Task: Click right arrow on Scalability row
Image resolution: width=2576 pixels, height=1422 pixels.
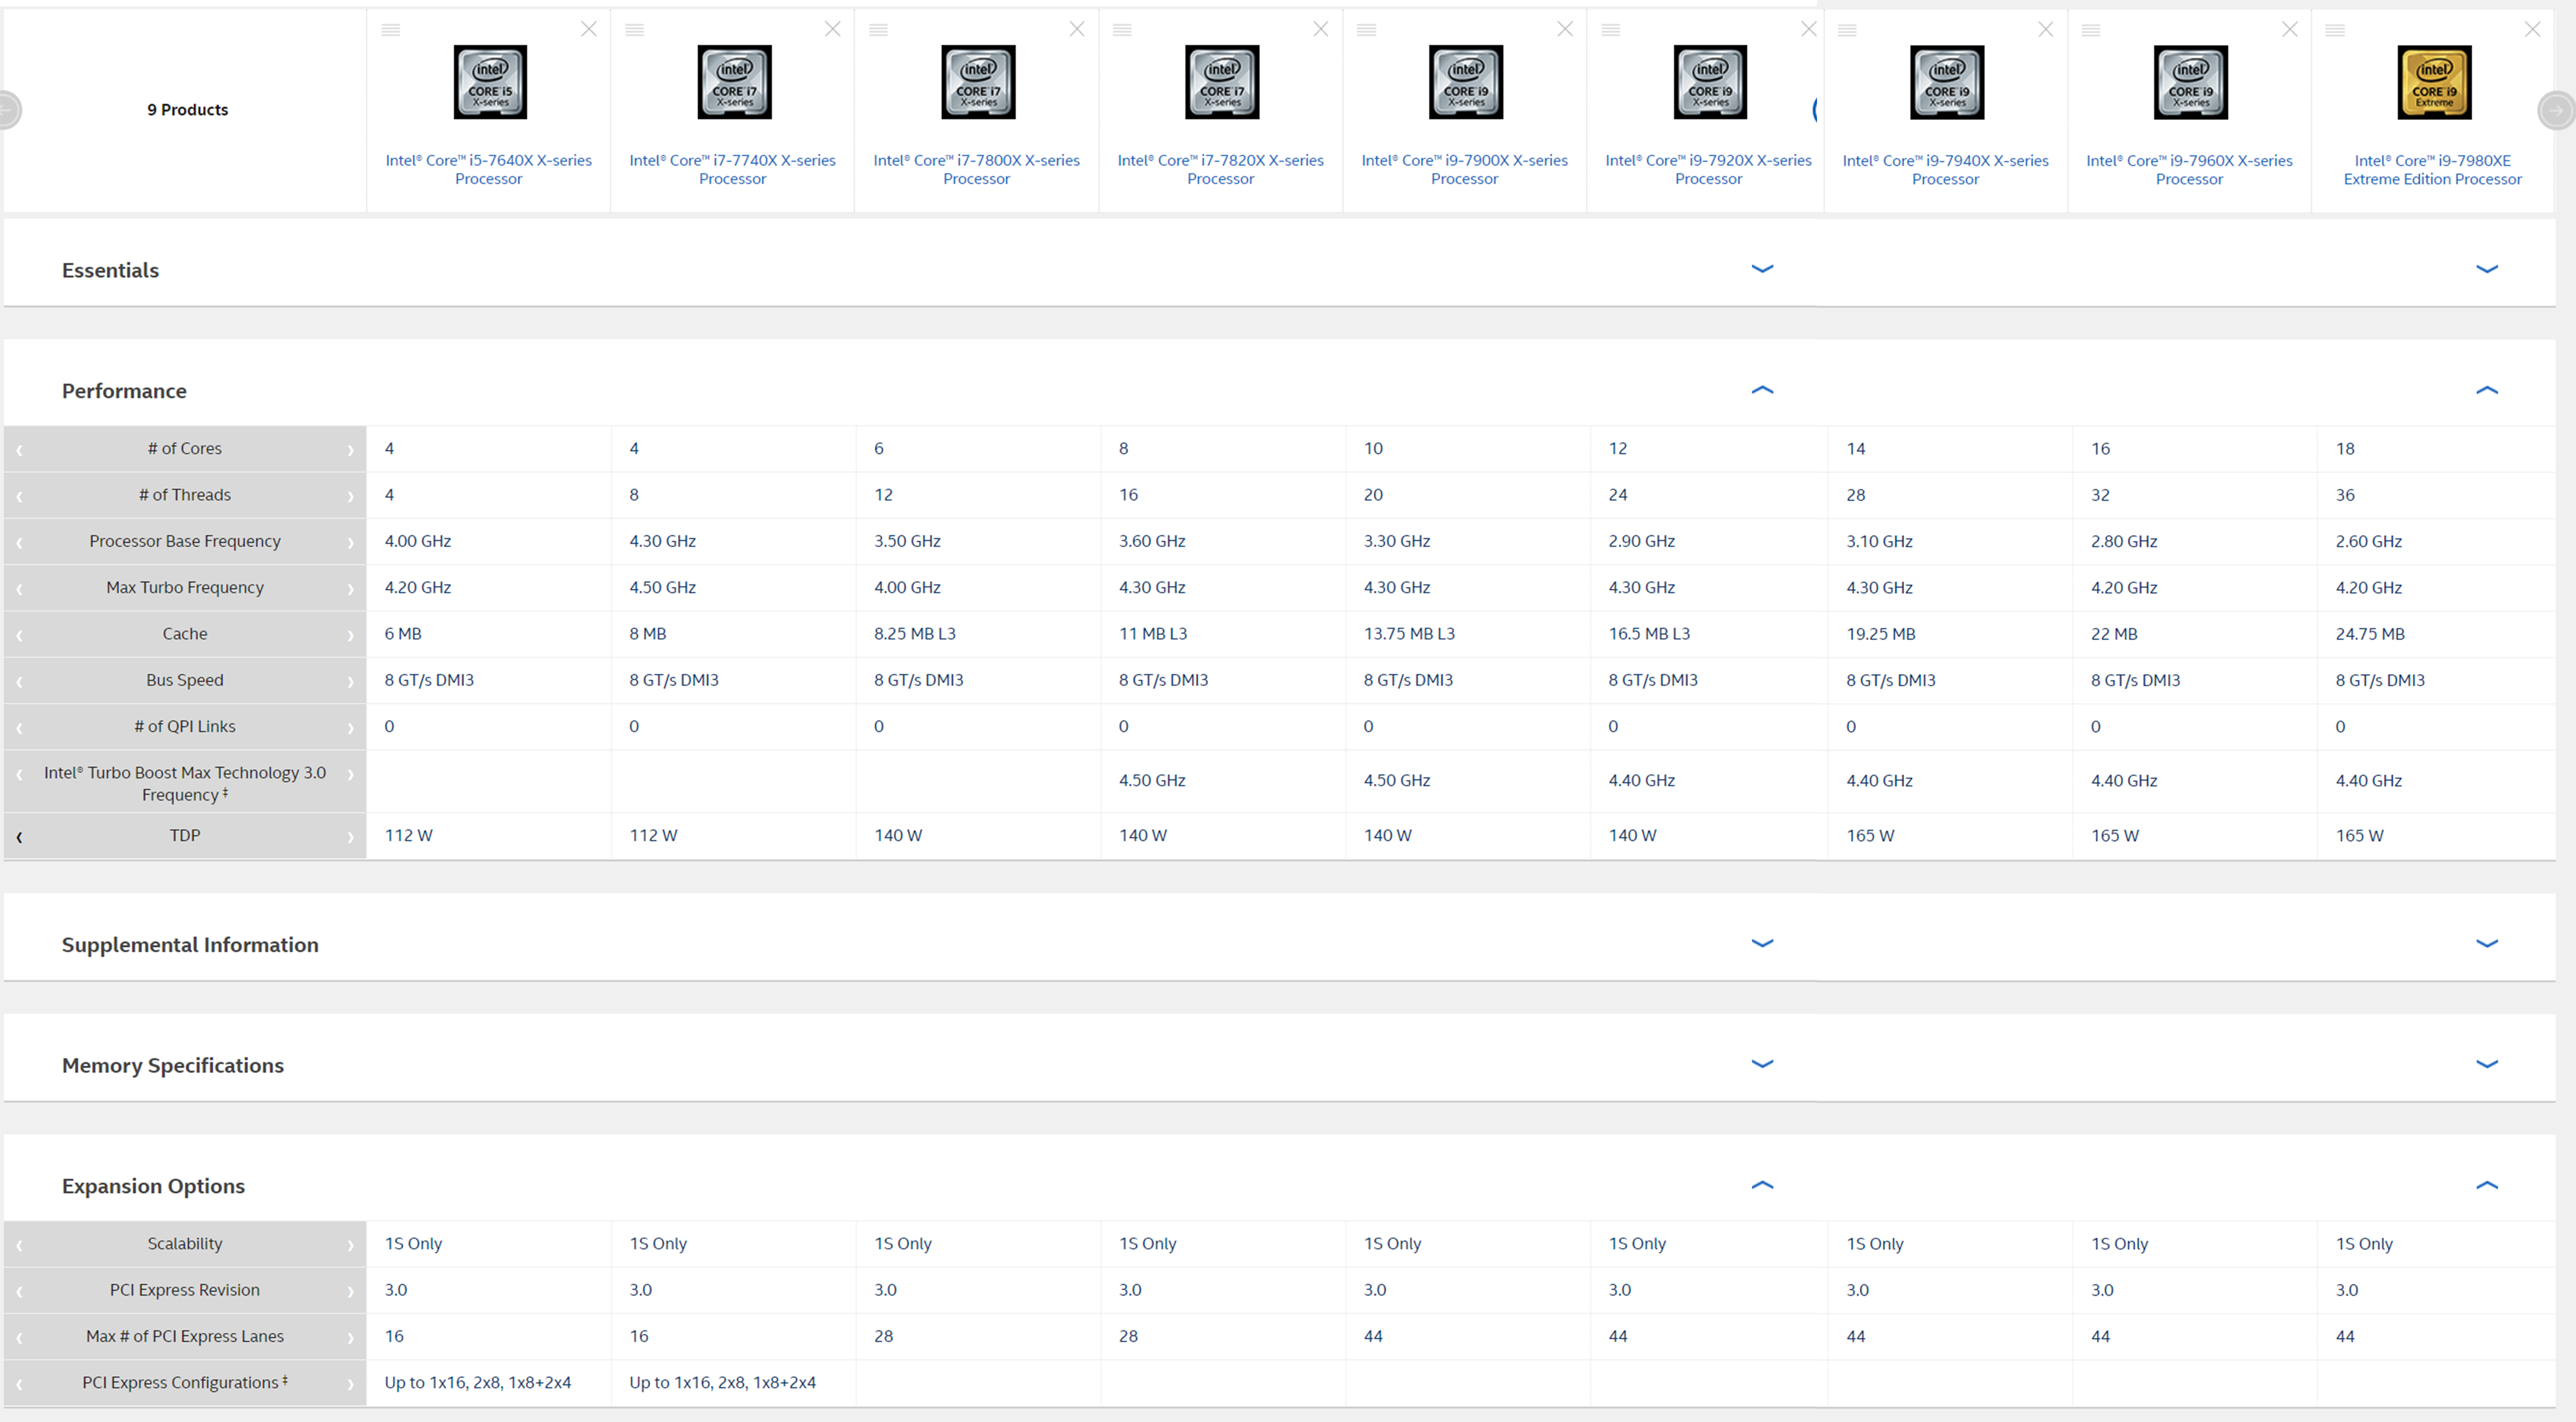Action: pyautogui.click(x=350, y=1245)
